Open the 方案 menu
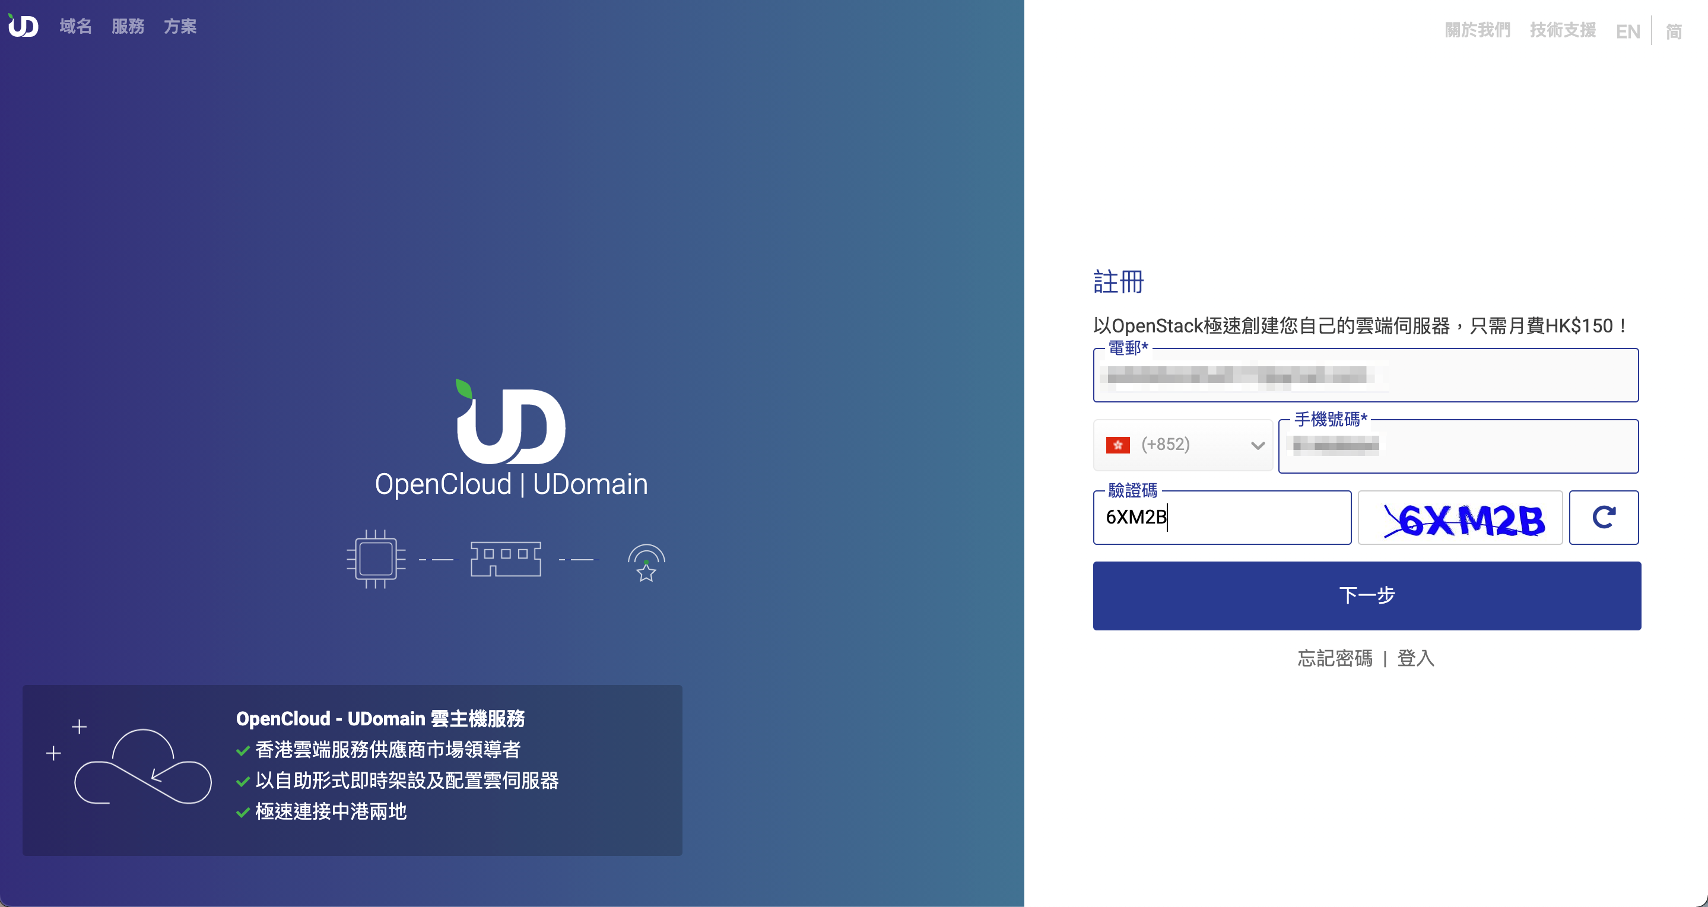Viewport: 1708px width, 907px height. tap(179, 27)
